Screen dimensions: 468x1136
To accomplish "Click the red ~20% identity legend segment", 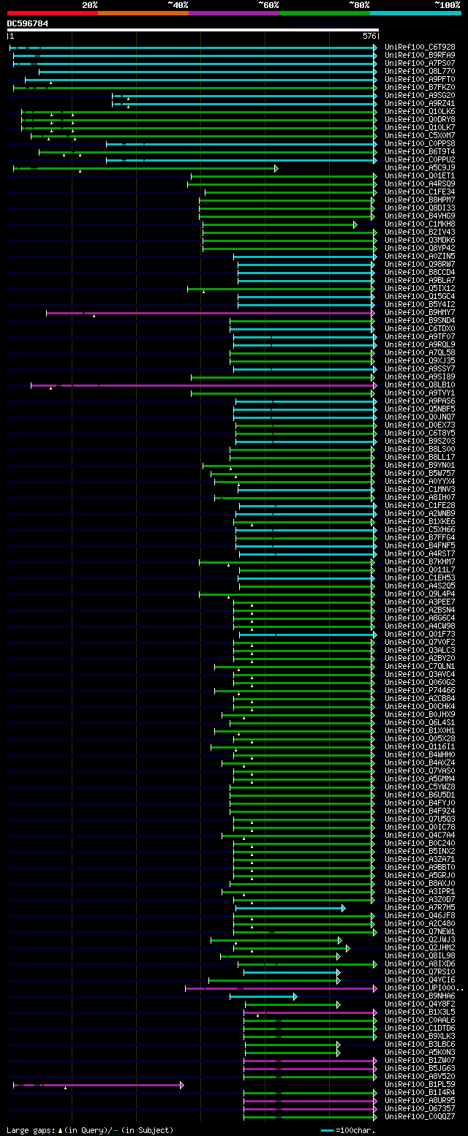I will [53, 13].
